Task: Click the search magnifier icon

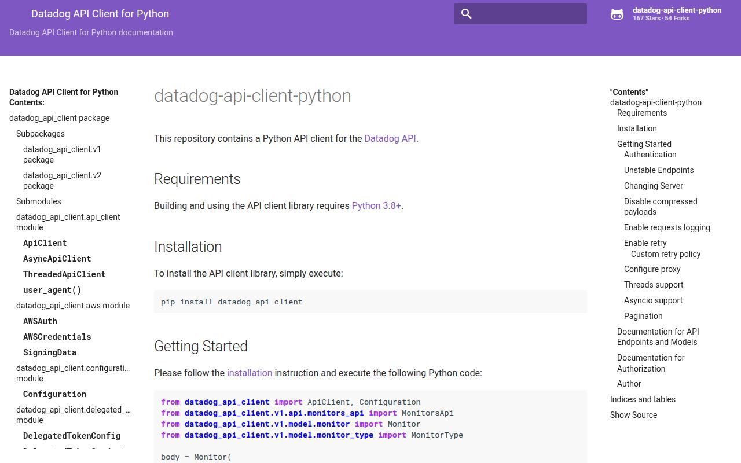Action: [466, 14]
